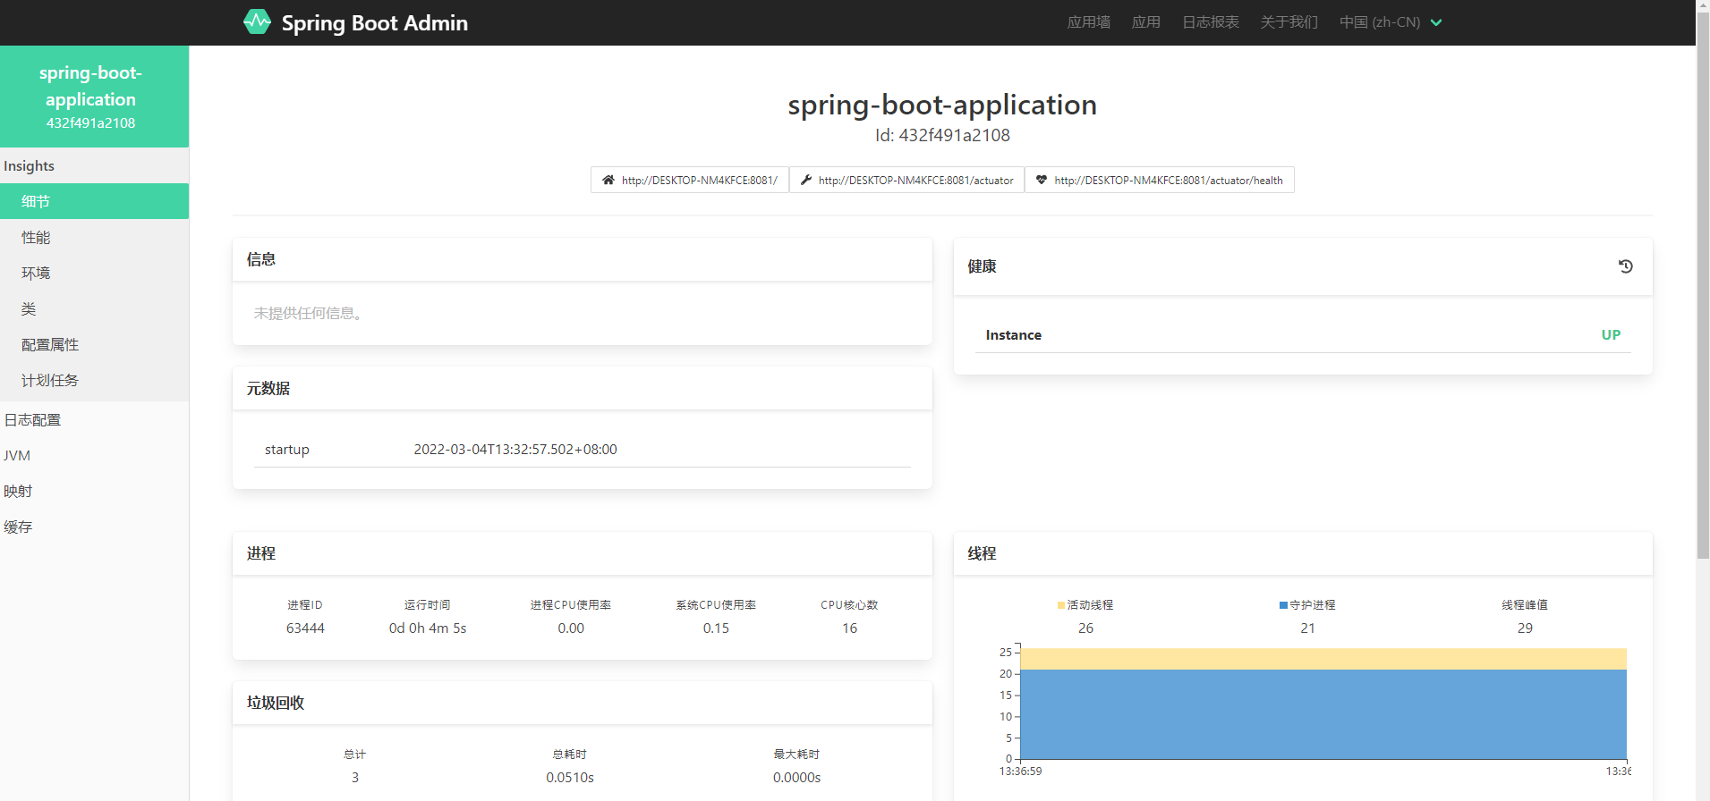Click the yellow 活动线程 legend swatch

click(x=1061, y=605)
